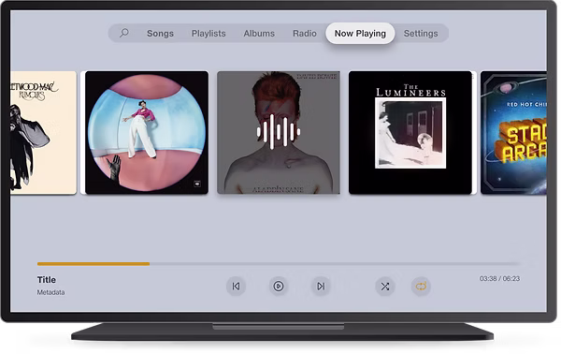Click the waveform icon on playing album
The height and width of the screenshot is (354, 561).
pos(279,132)
